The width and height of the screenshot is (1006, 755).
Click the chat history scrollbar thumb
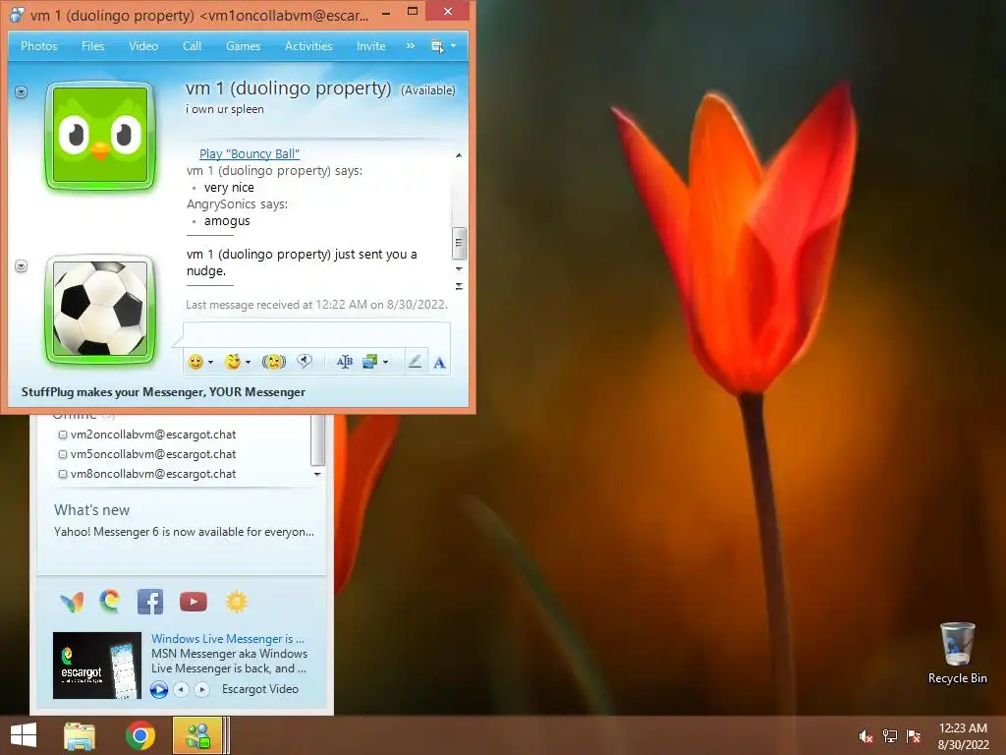[459, 244]
